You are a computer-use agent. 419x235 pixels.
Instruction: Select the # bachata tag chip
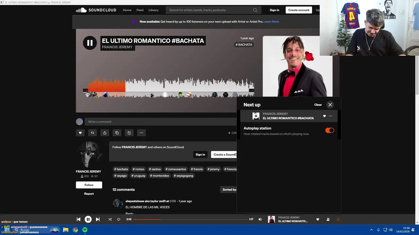pyautogui.click(x=121, y=169)
